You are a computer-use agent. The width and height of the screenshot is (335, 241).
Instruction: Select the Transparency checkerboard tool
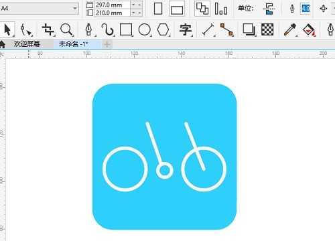[267, 29]
